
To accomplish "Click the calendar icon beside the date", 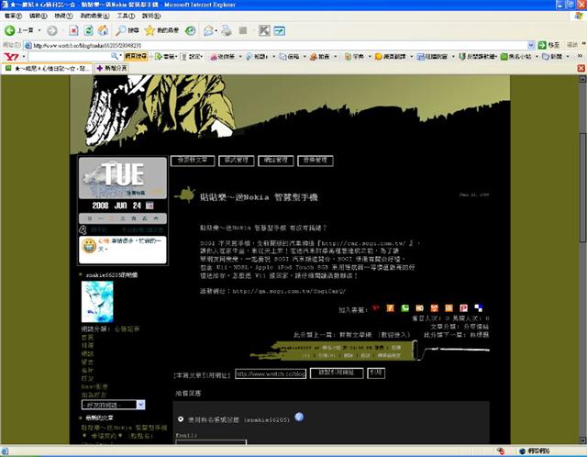I will [150, 206].
